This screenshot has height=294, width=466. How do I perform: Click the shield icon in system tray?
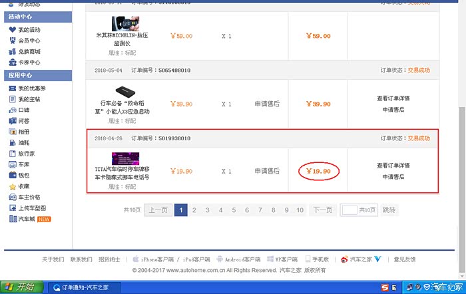pyautogui.click(x=427, y=287)
